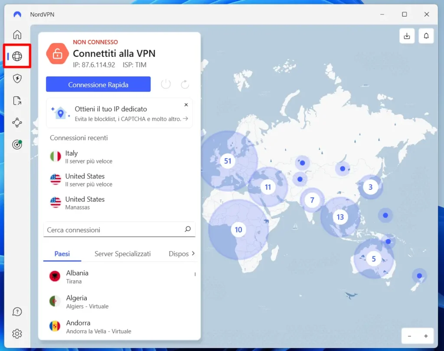Screen dimensions: 444x351
Task: Click the NordVPN logo in title bar
Action: (x=17, y=14)
